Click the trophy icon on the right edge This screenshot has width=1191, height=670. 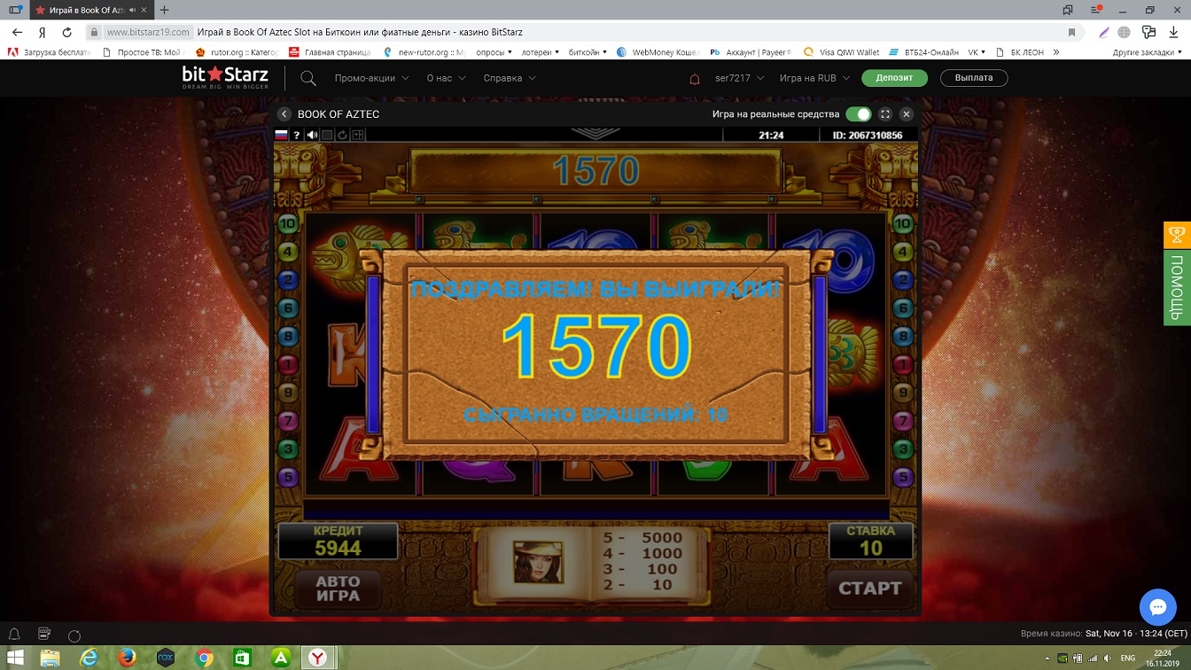[1177, 235]
